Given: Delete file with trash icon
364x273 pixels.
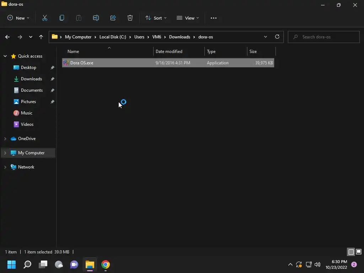Looking at the screenshot, I should tap(130, 18).
